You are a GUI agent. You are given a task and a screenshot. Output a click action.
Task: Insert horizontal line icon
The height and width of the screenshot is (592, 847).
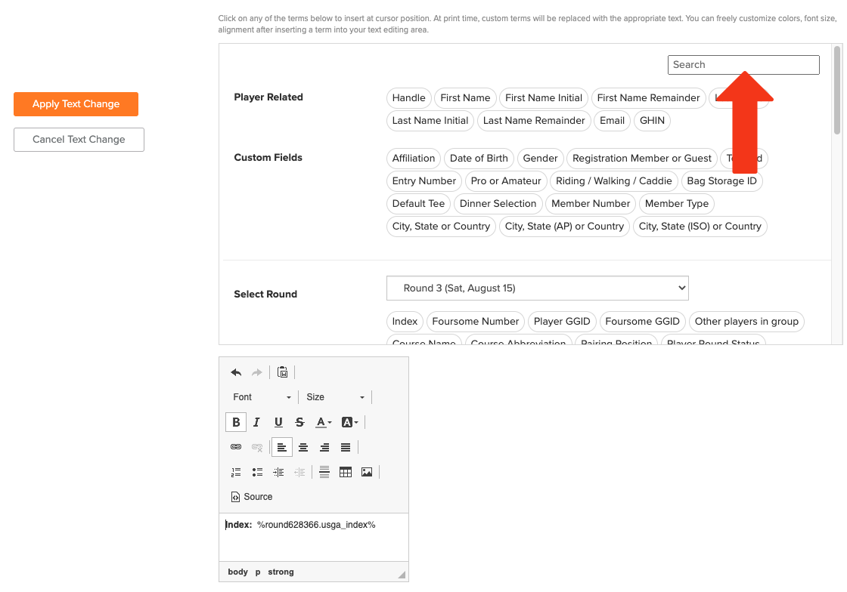(324, 472)
